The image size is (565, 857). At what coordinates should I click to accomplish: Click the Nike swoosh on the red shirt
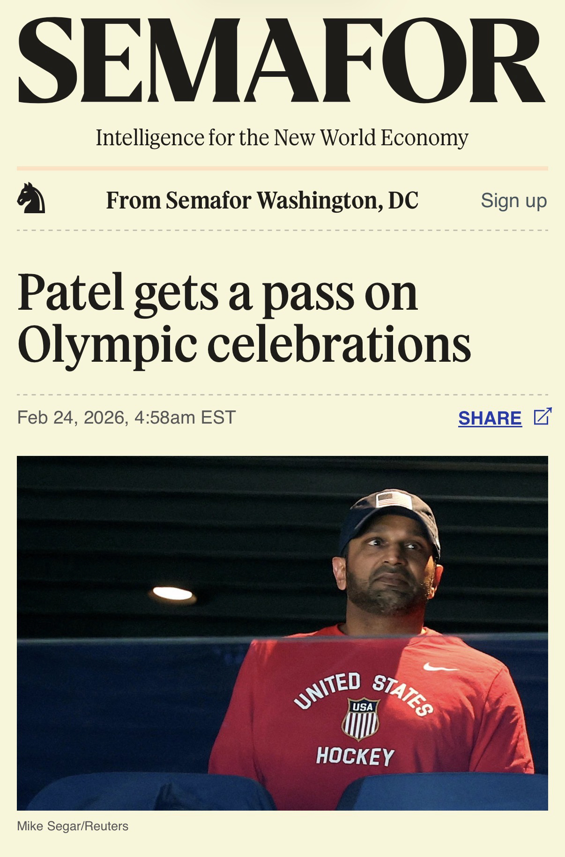pyautogui.click(x=439, y=666)
